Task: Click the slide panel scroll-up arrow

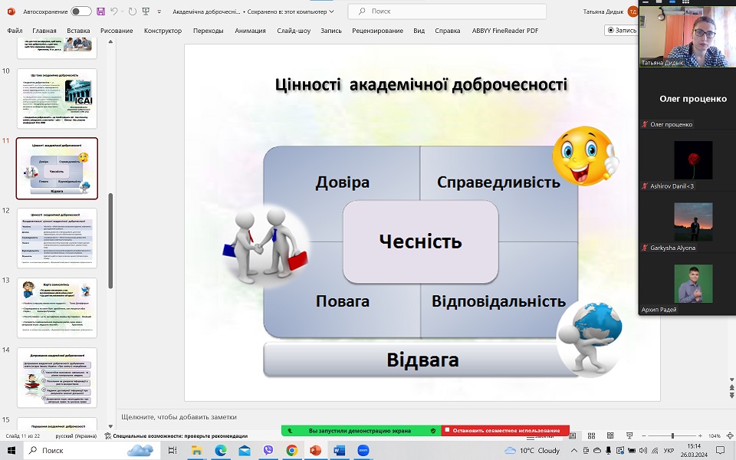Action: coord(110,41)
